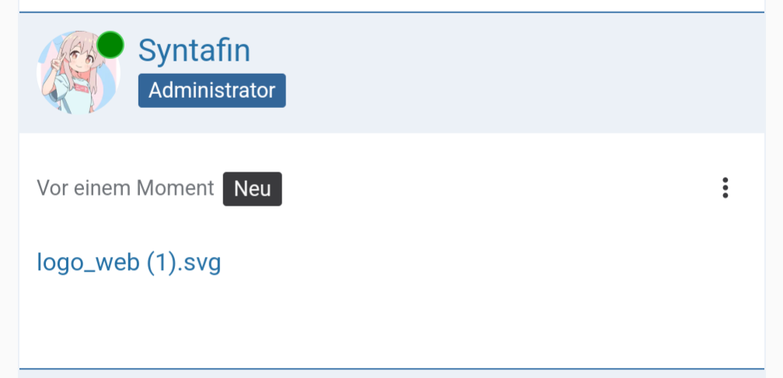783x378 pixels.
Task: Click the green online status dot
Action: pos(110,45)
